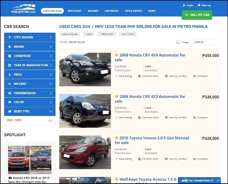Expand the Year of Manufacture filter chevron

(x=51, y=65)
